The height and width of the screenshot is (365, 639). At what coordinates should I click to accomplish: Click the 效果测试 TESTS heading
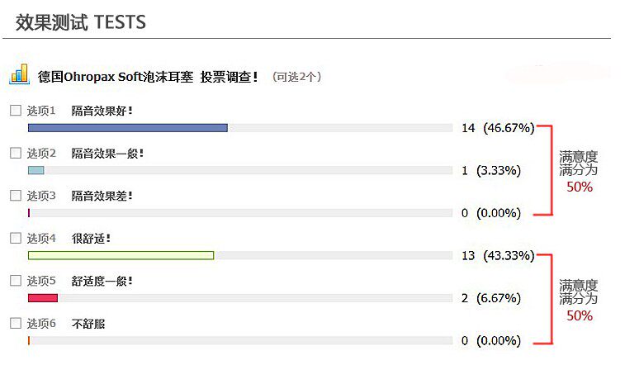(x=80, y=22)
